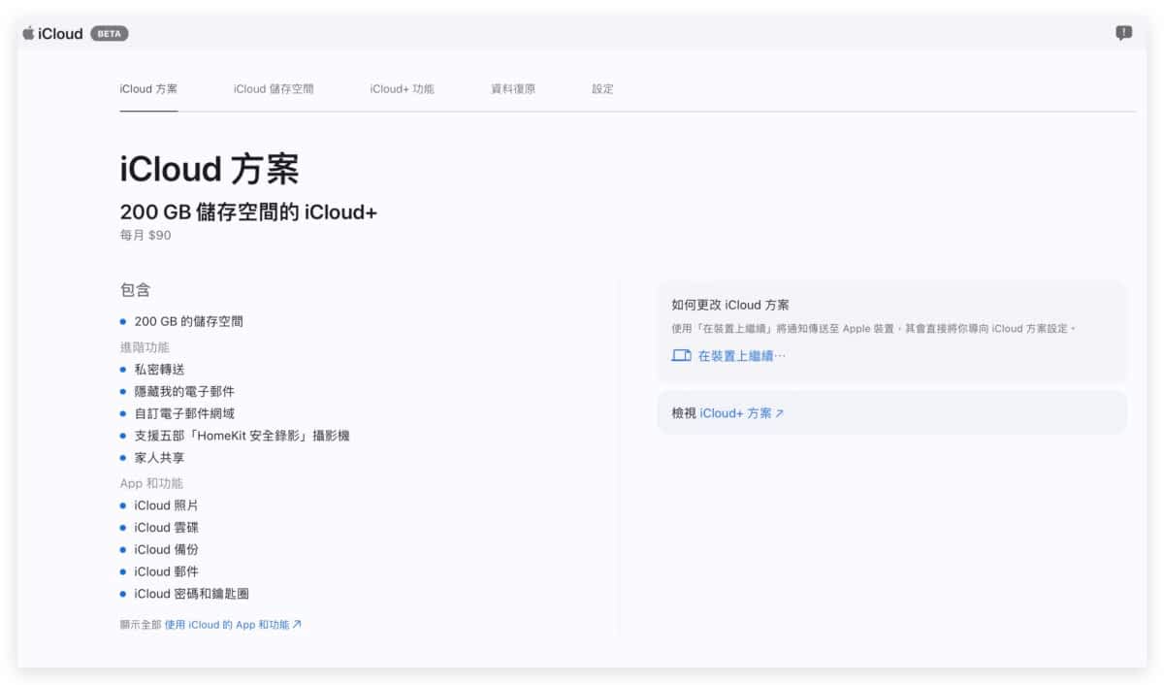Click the iCloud 雲碟 item

point(166,528)
